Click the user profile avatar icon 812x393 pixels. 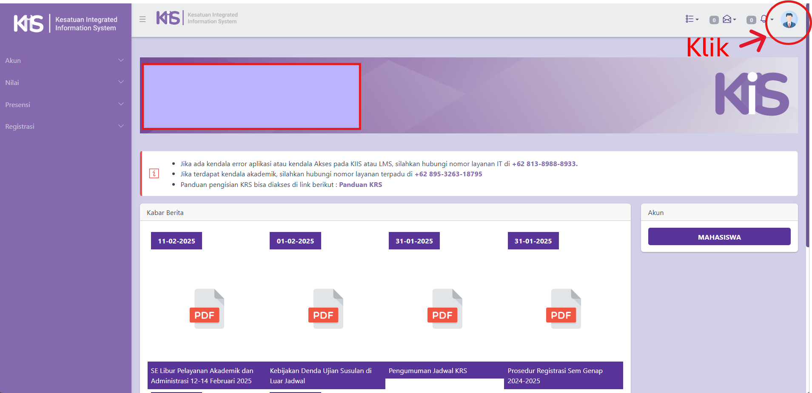pos(789,20)
